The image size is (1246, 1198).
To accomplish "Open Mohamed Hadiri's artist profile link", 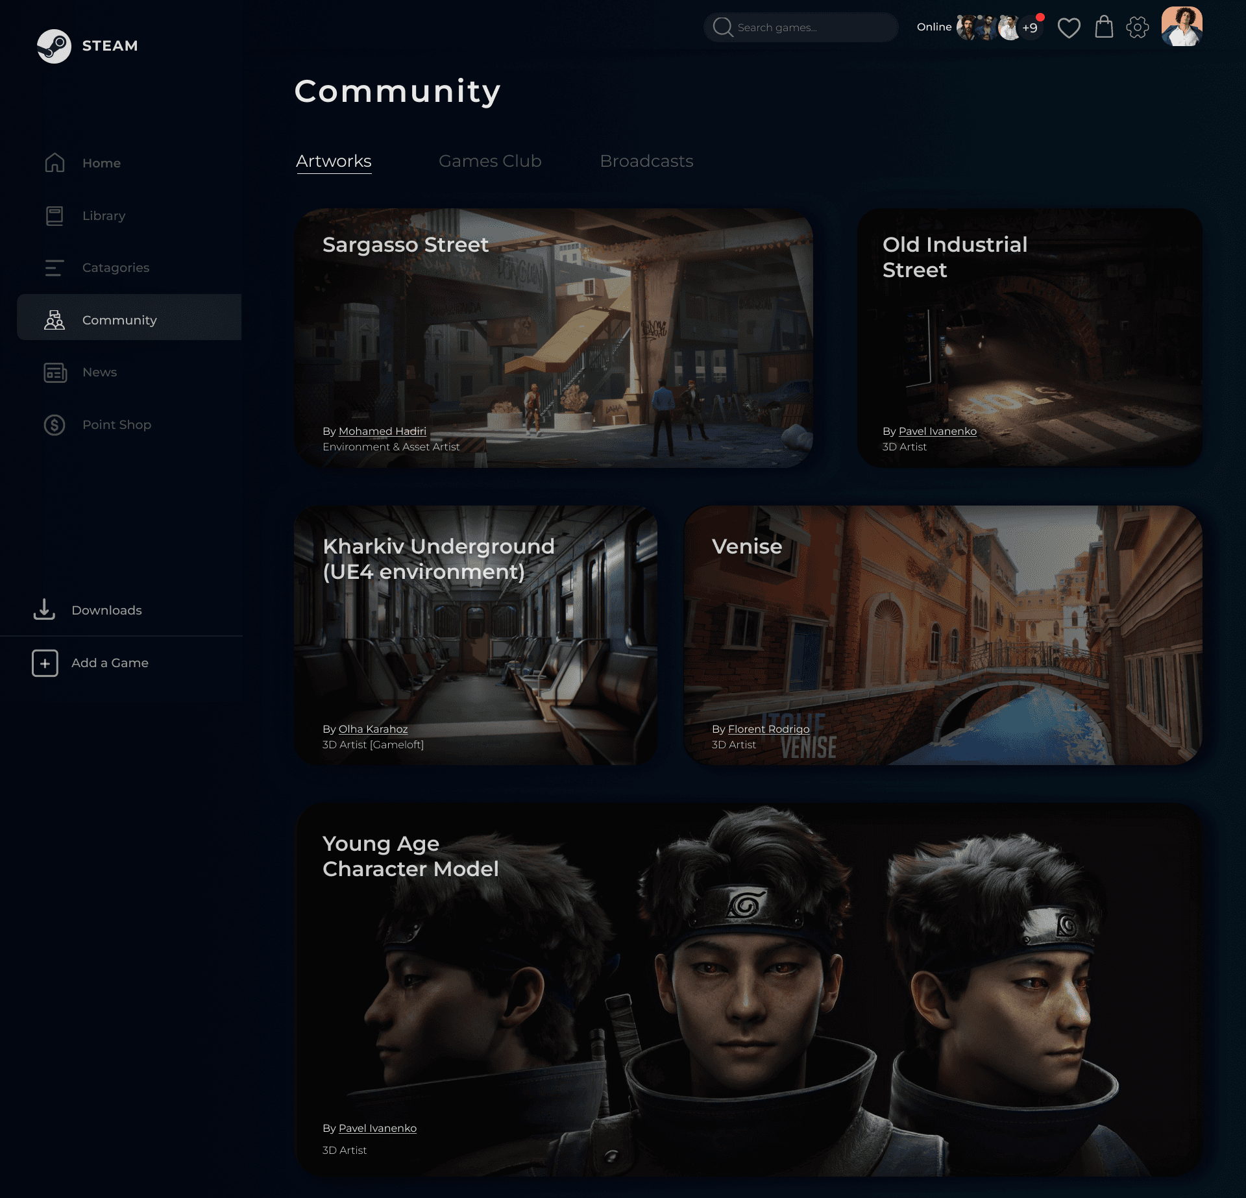I will tap(382, 432).
